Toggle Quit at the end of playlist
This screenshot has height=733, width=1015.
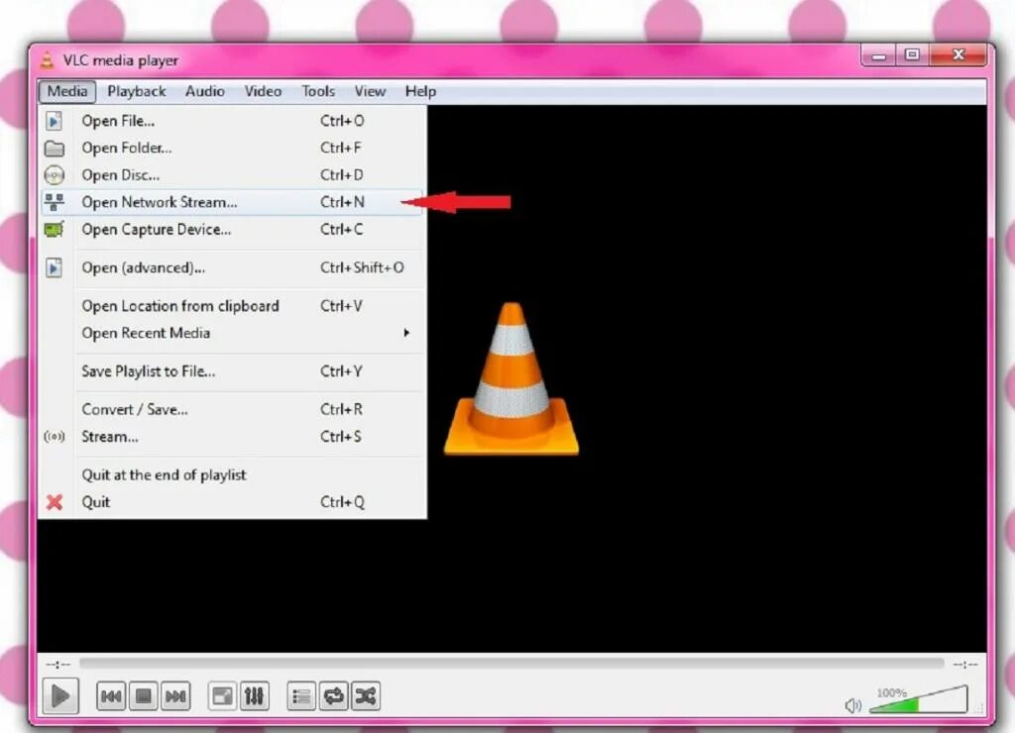[x=232, y=474]
